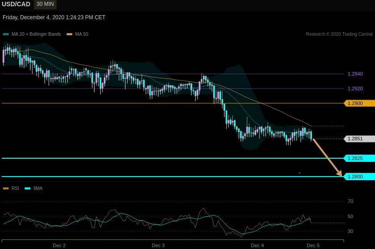Click the Dec 3 date axis label
This screenshot has width=375, height=249.
(x=158, y=246)
